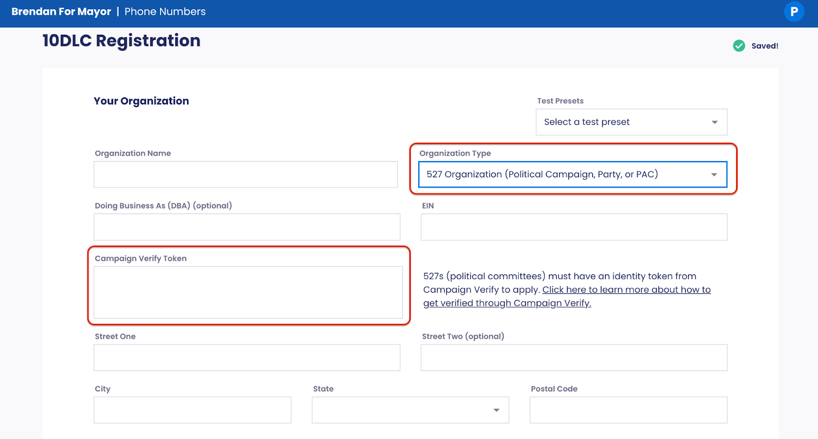Click the Campaign Verify Token text area

(x=248, y=292)
